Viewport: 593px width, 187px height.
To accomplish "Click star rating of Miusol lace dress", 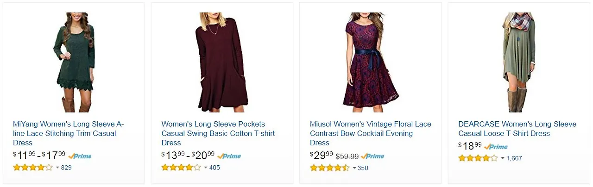I will [x=330, y=168].
